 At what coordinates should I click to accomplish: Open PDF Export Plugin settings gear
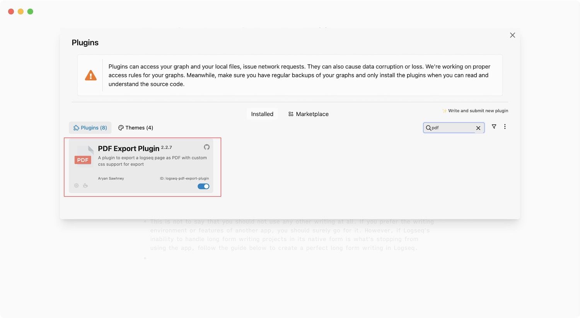(x=77, y=186)
